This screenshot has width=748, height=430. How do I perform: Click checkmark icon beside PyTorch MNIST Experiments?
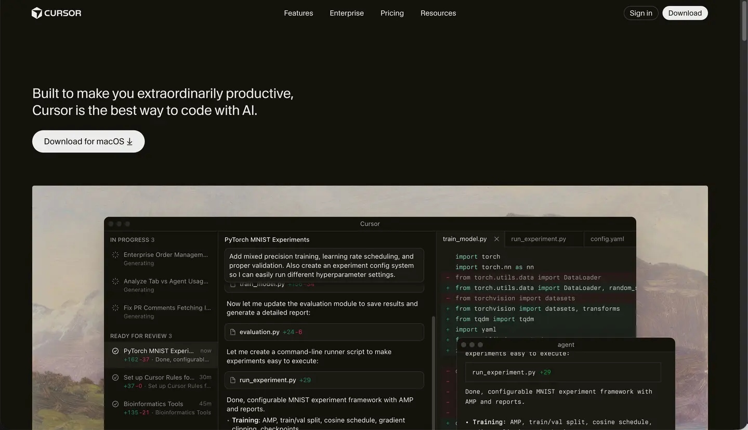[115, 351]
